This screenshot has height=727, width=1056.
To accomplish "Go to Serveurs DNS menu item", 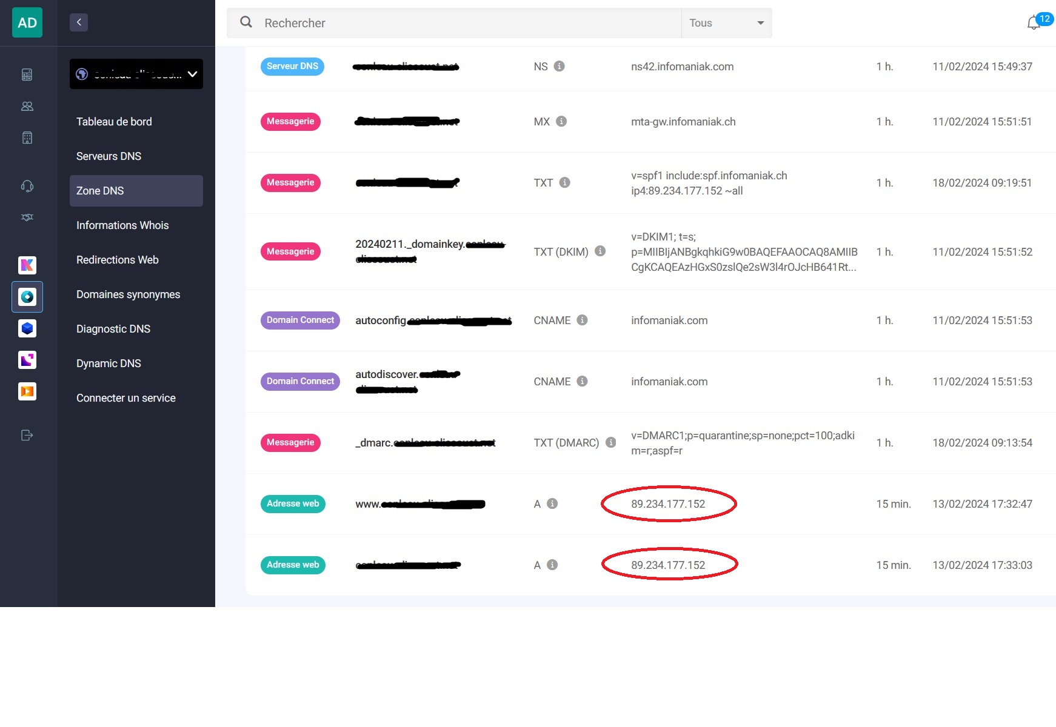I will [109, 156].
